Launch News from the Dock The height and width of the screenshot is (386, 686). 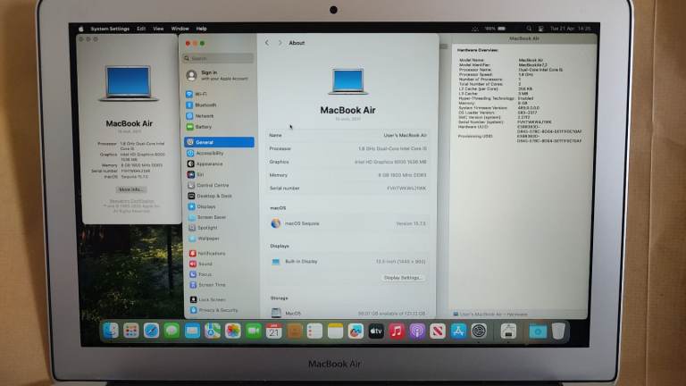point(438,331)
